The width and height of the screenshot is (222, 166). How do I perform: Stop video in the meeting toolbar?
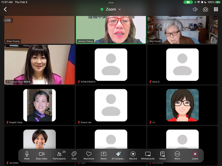[41, 155]
